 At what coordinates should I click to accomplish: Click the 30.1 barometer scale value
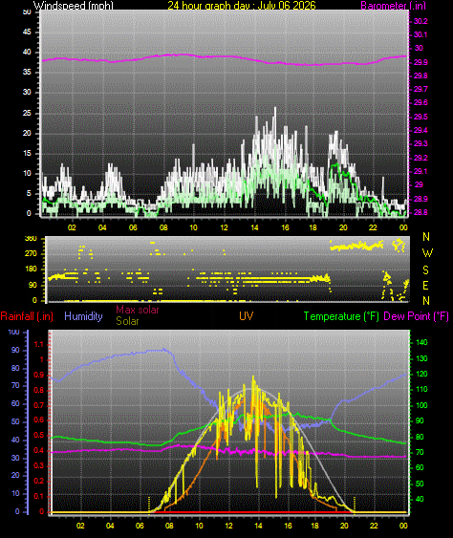coord(421,34)
